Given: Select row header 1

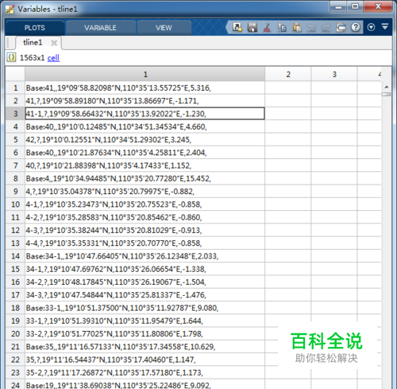Looking at the screenshot, I should [15, 88].
